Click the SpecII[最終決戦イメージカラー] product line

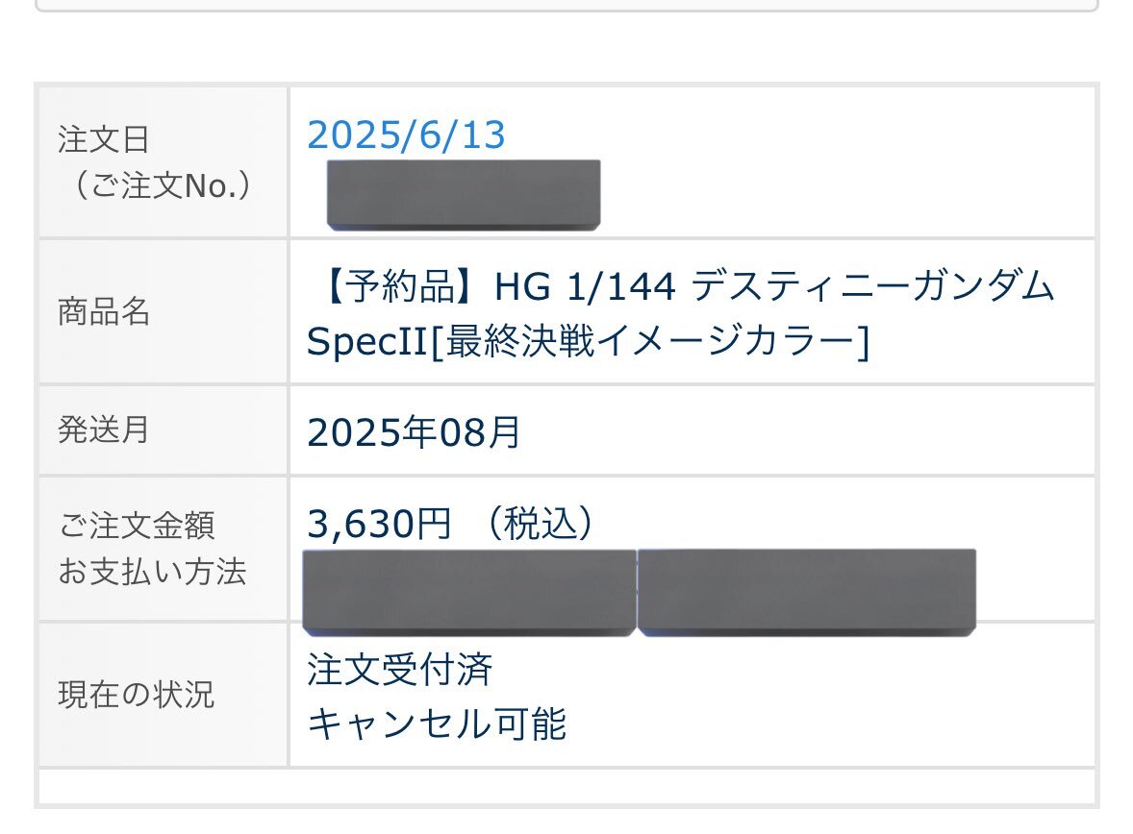tap(589, 341)
